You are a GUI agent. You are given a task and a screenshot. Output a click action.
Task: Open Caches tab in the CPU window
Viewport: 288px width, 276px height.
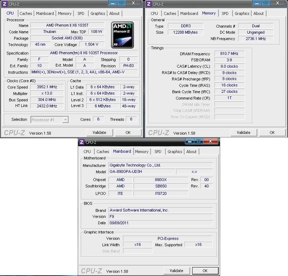(26, 13)
